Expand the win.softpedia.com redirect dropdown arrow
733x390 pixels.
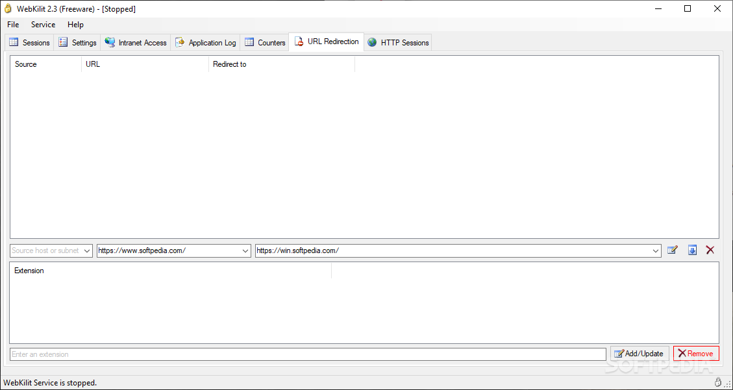click(656, 251)
